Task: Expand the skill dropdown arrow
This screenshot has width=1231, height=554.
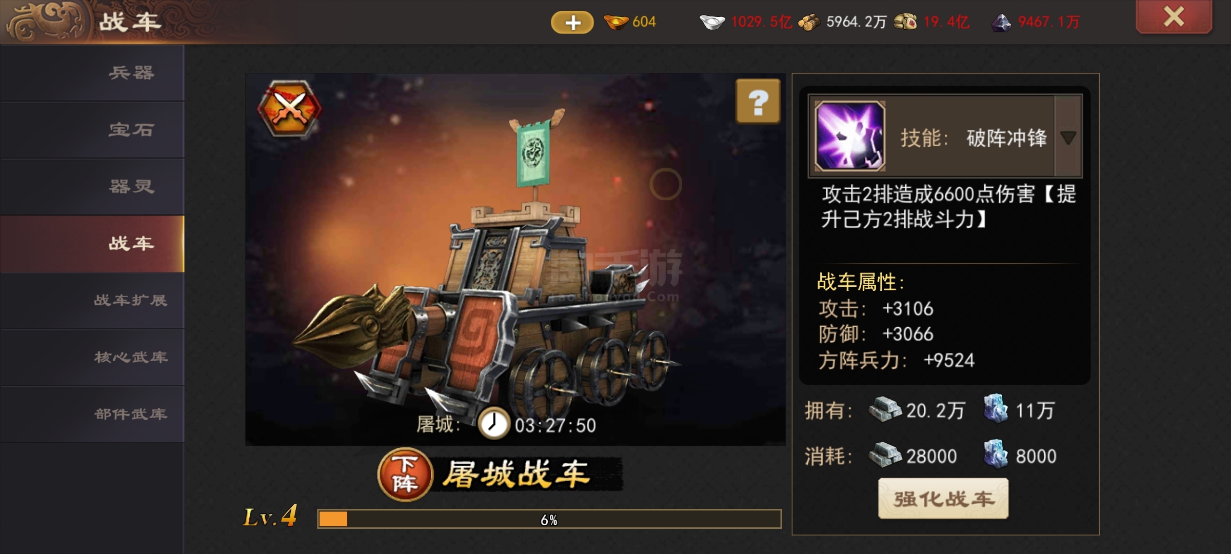Action: coord(1068,137)
